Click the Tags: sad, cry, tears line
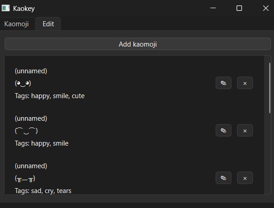Image resolution: width=274 pixels, height=208 pixels. pyautogui.click(x=43, y=191)
